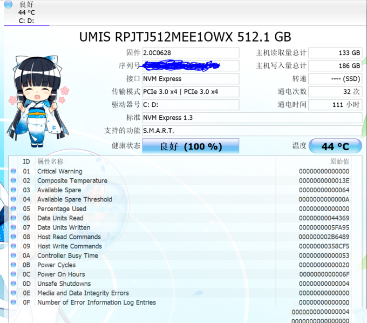Click the 良好 (100 %) health status button
Screen dimensions: 367x323
click(191, 146)
